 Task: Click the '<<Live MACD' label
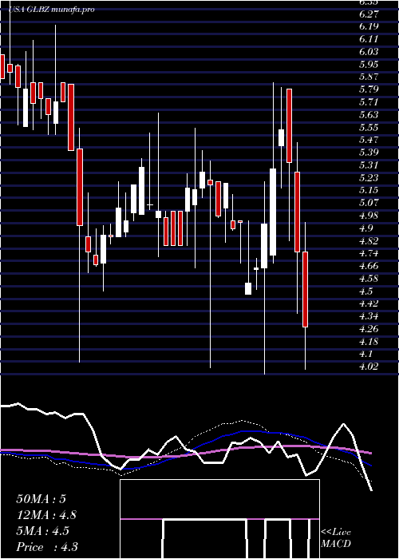[336, 538]
